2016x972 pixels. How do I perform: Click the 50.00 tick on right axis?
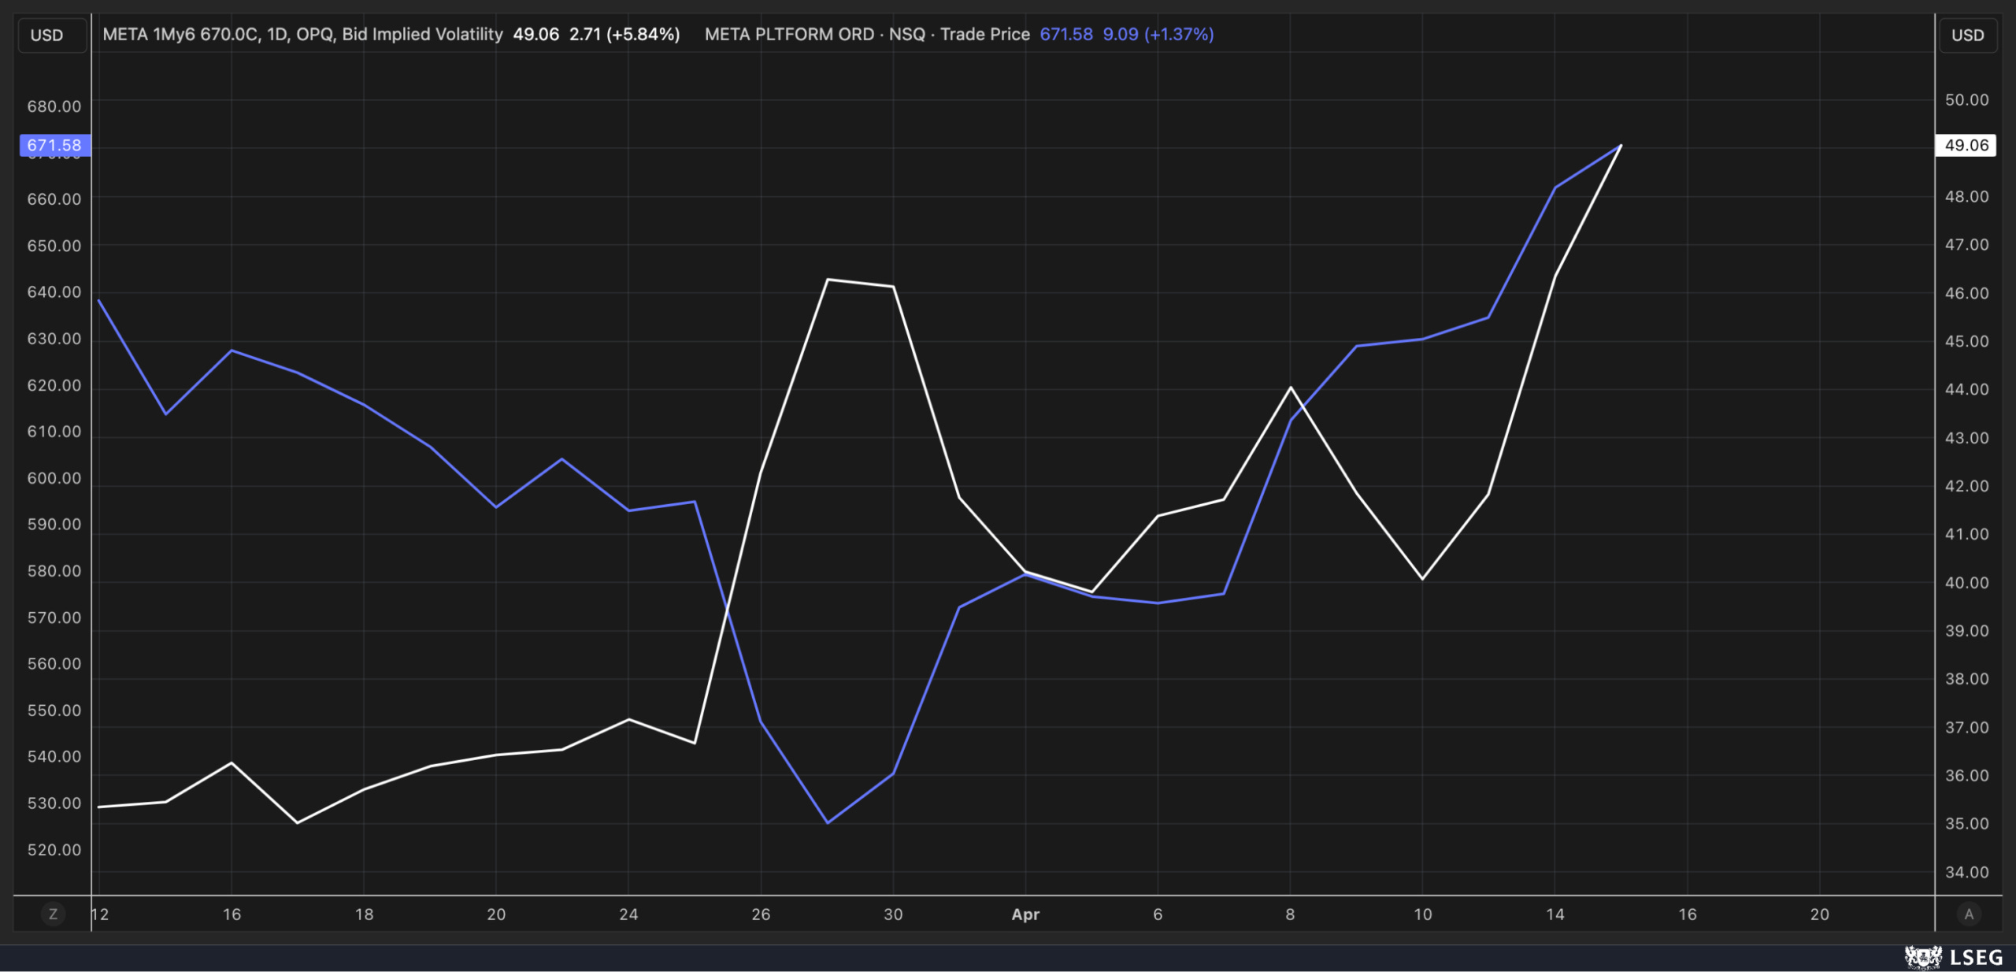click(1966, 100)
